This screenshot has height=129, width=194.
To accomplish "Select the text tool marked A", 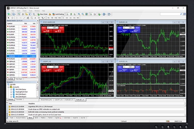I will click(35, 18).
